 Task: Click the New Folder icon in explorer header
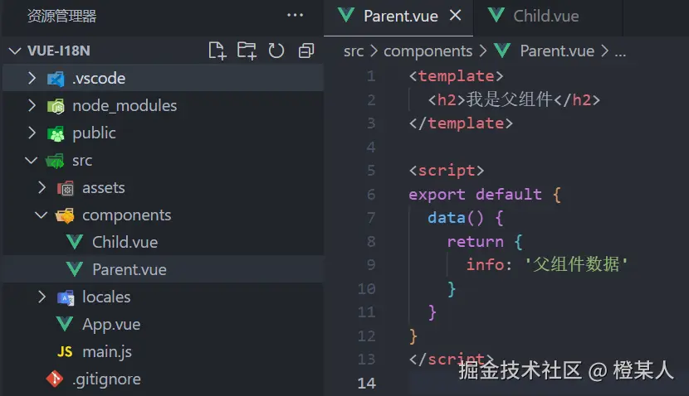tap(247, 51)
